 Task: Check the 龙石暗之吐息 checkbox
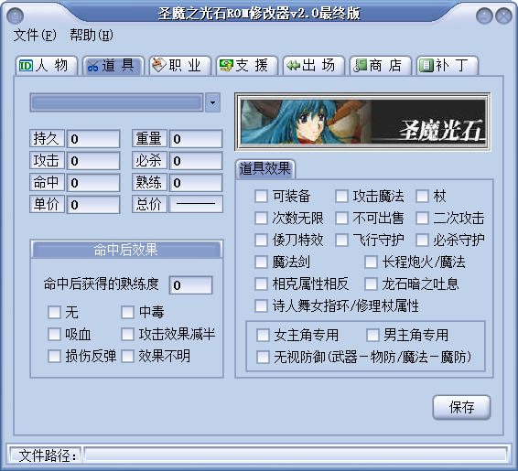pos(371,284)
